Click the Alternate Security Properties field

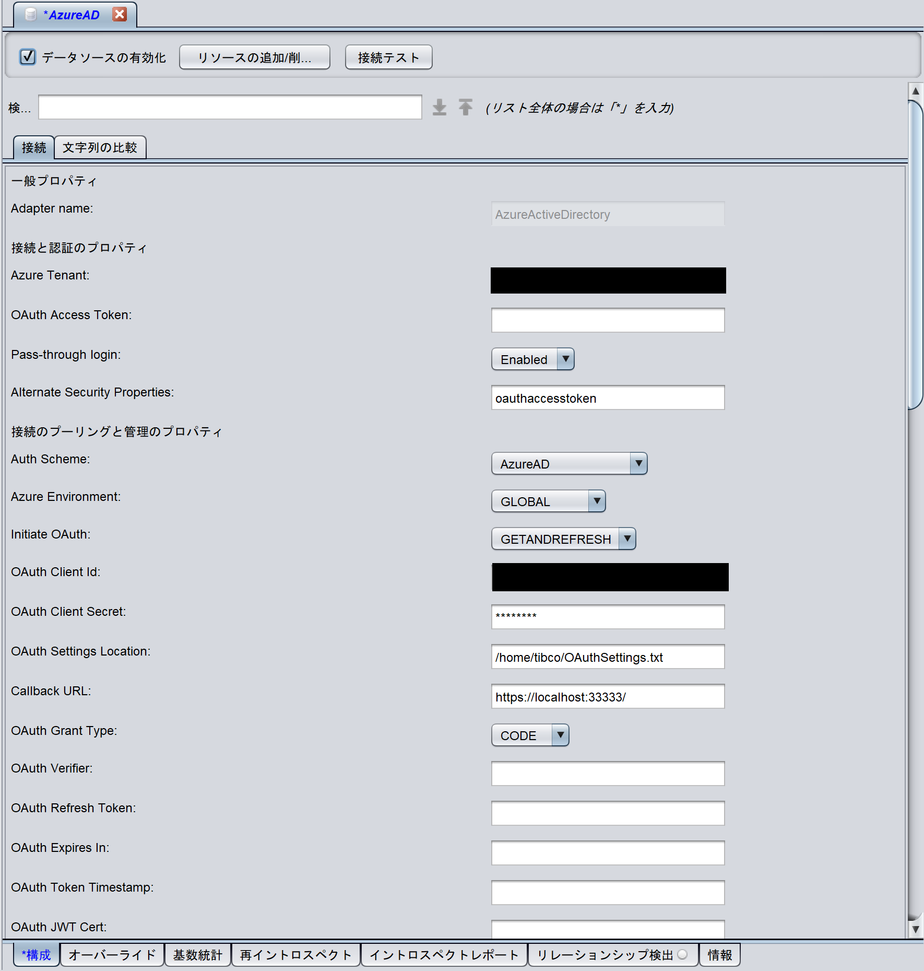(x=608, y=397)
